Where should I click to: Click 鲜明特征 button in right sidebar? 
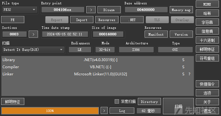coord(207,49)
